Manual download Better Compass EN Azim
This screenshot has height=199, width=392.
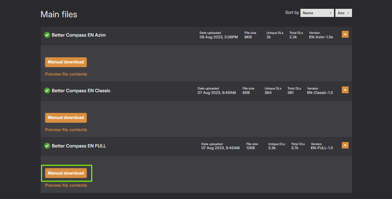(66, 62)
